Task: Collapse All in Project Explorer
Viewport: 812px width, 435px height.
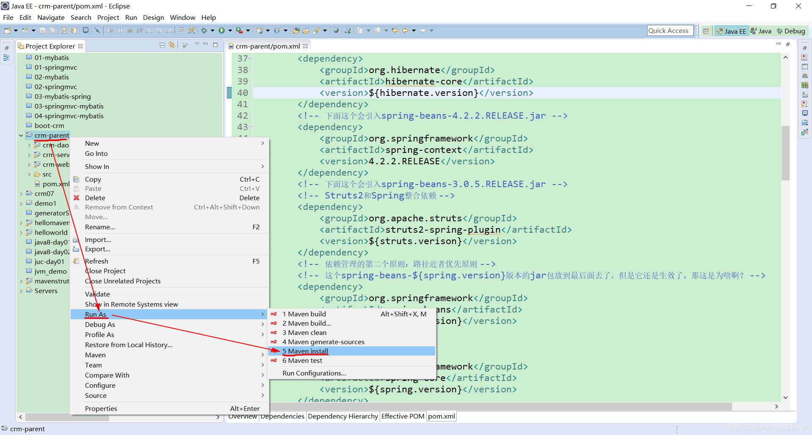Action: [162, 45]
